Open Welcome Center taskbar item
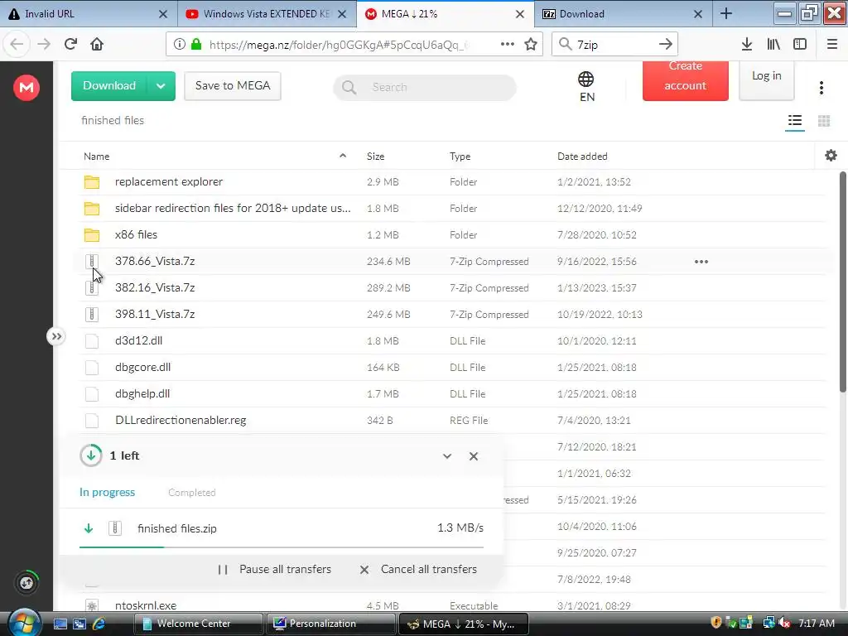The width and height of the screenshot is (848, 636). click(198, 624)
